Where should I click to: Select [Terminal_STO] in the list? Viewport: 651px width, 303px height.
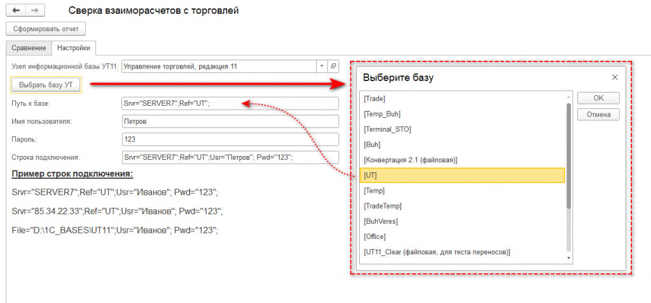(463, 129)
